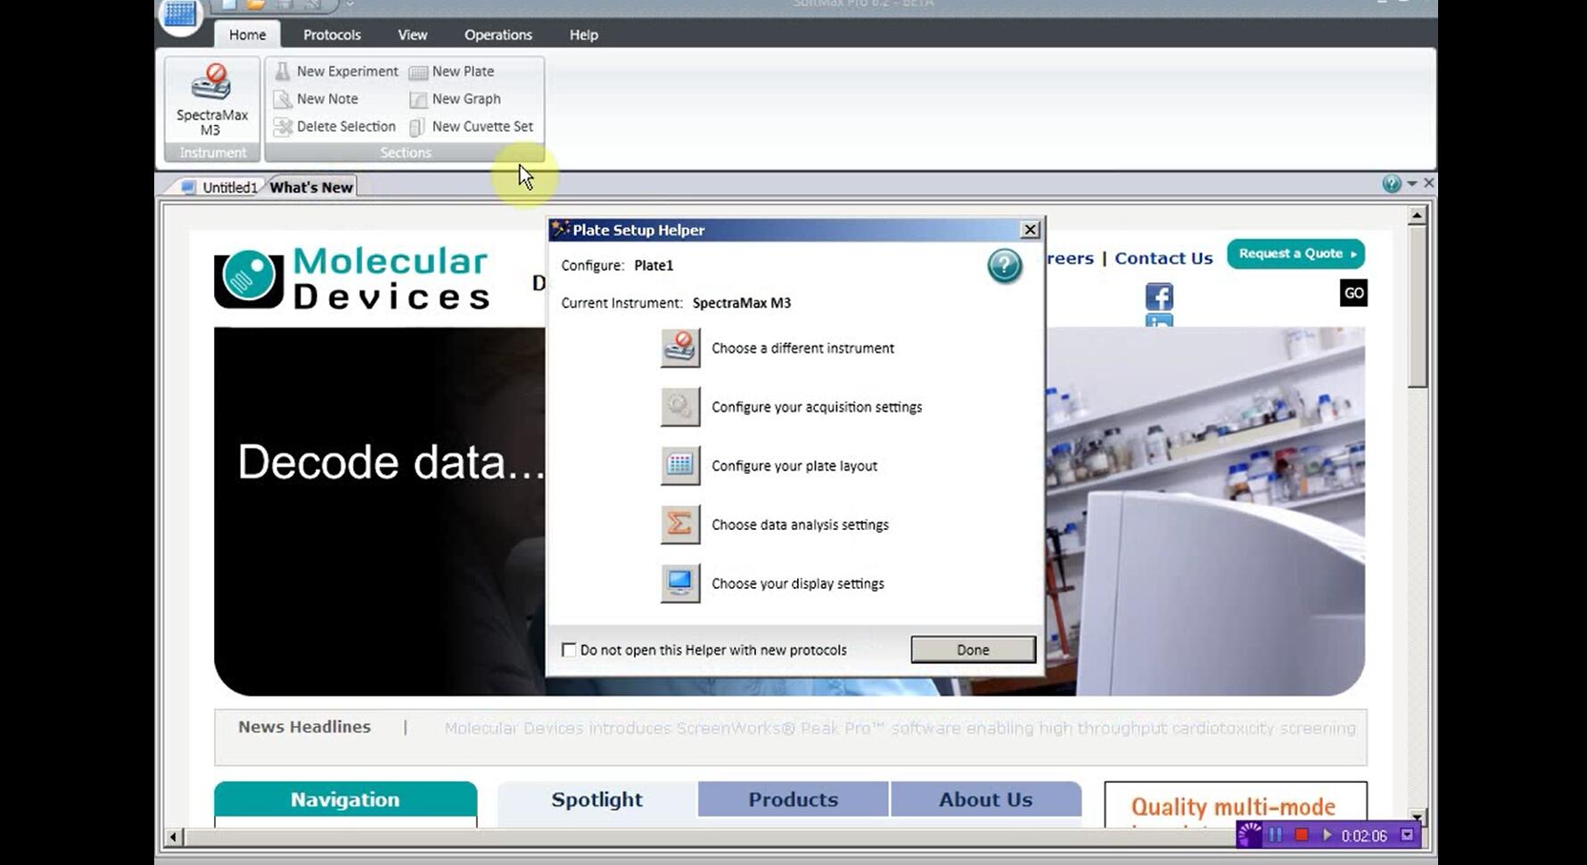Click the Plate Setup Helper help question icon
This screenshot has width=1587, height=865.
[x=1004, y=266]
